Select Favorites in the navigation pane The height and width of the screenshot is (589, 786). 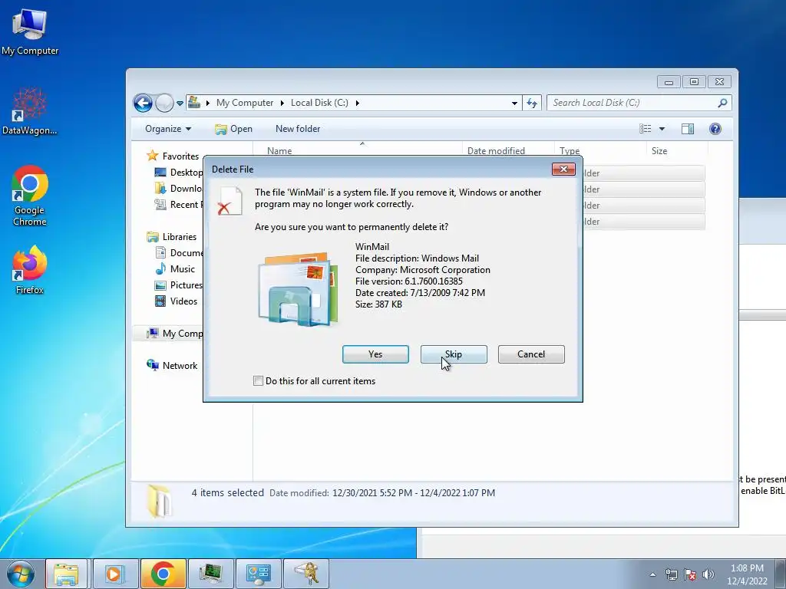click(173, 156)
